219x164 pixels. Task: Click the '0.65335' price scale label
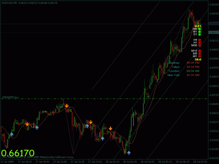click(x=214, y=158)
